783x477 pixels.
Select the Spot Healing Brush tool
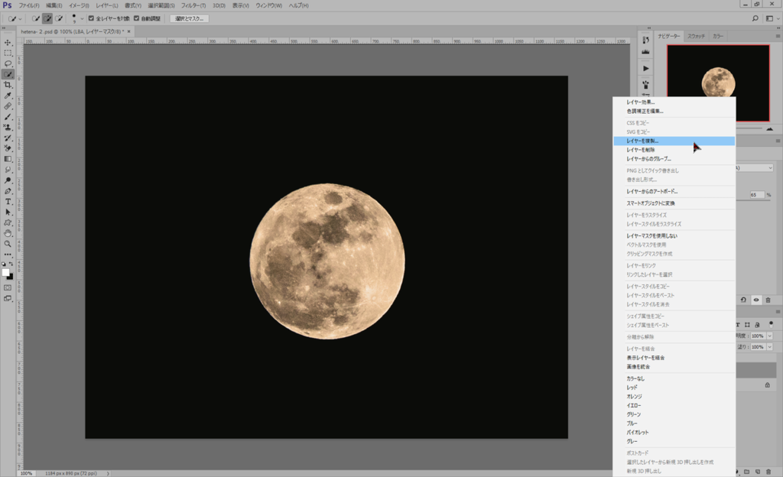click(x=8, y=105)
